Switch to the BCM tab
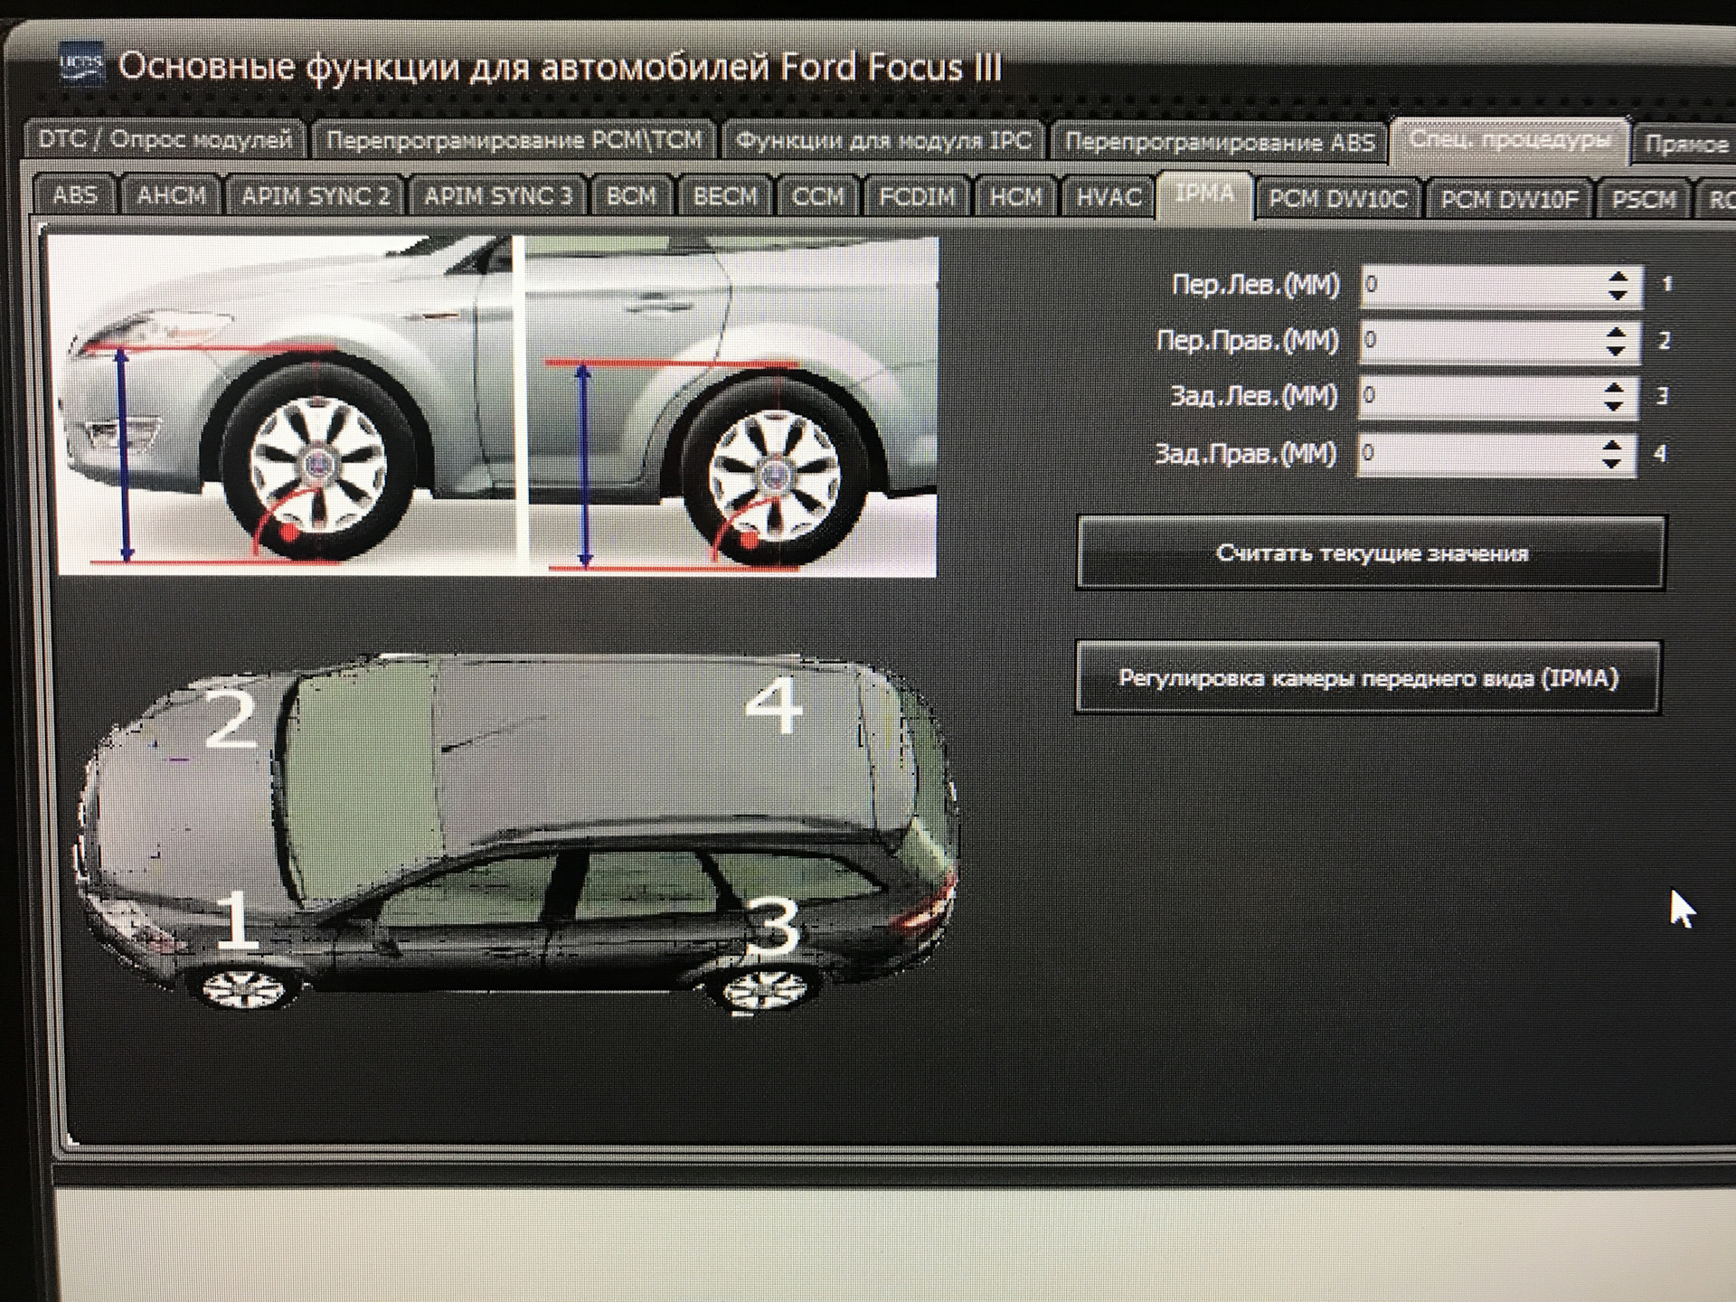Viewport: 1736px width, 1302px height. pos(631,196)
